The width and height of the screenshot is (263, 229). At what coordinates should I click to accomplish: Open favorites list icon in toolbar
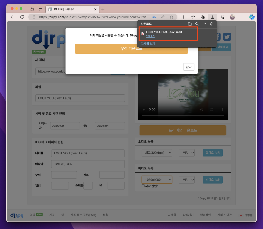[193, 17]
